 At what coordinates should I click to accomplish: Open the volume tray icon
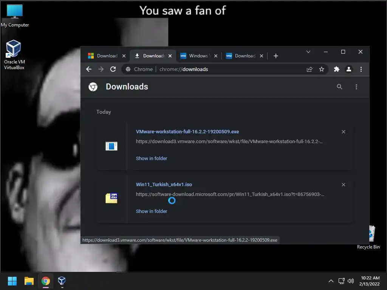click(351, 281)
